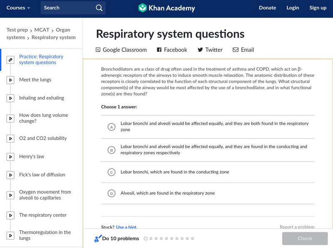Select answer A radio button
This screenshot has height=248, width=333.
tap(111, 127)
